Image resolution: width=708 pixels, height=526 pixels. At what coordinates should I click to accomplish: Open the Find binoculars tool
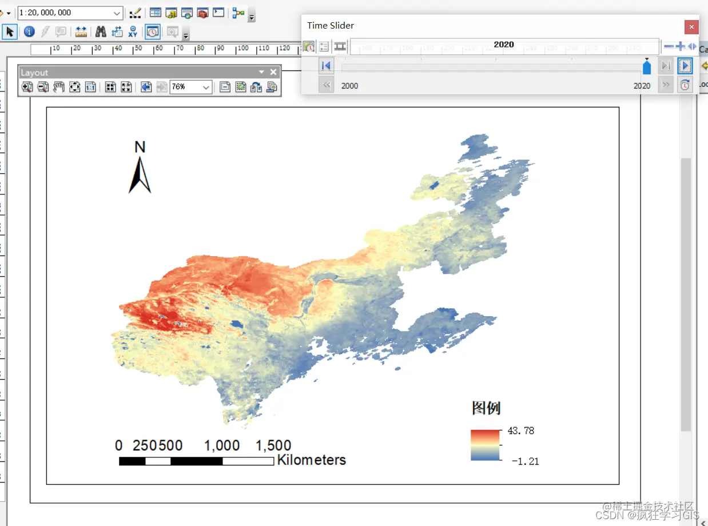(101, 32)
